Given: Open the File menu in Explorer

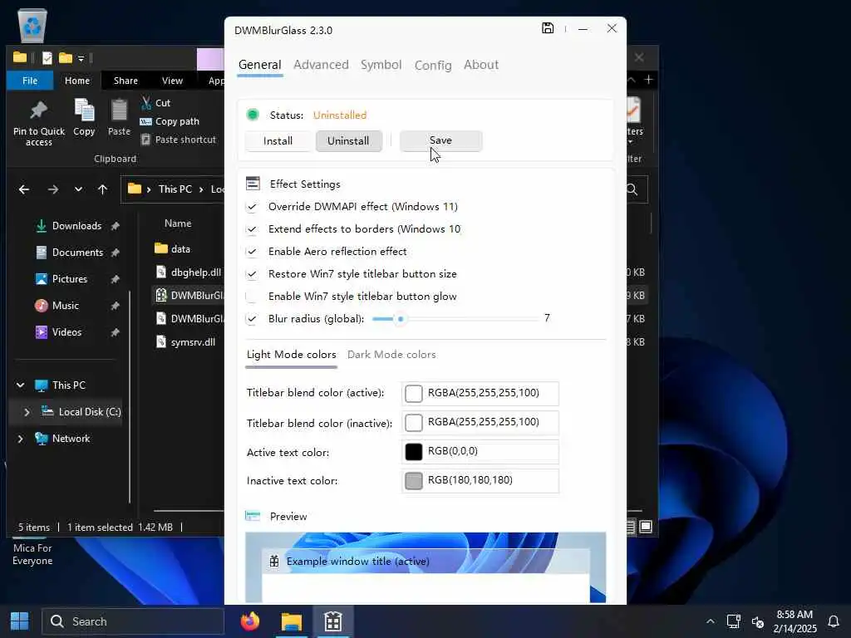Looking at the screenshot, I should pos(30,81).
